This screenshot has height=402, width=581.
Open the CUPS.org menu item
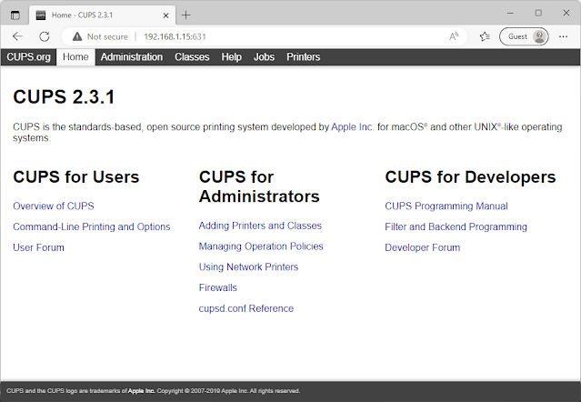click(28, 57)
